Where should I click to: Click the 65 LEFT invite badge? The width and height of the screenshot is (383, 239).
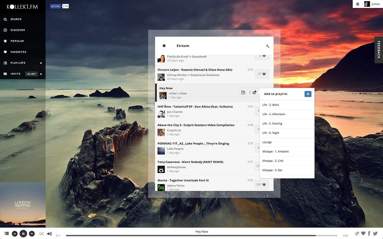pyautogui.click(x=32, y=74)
